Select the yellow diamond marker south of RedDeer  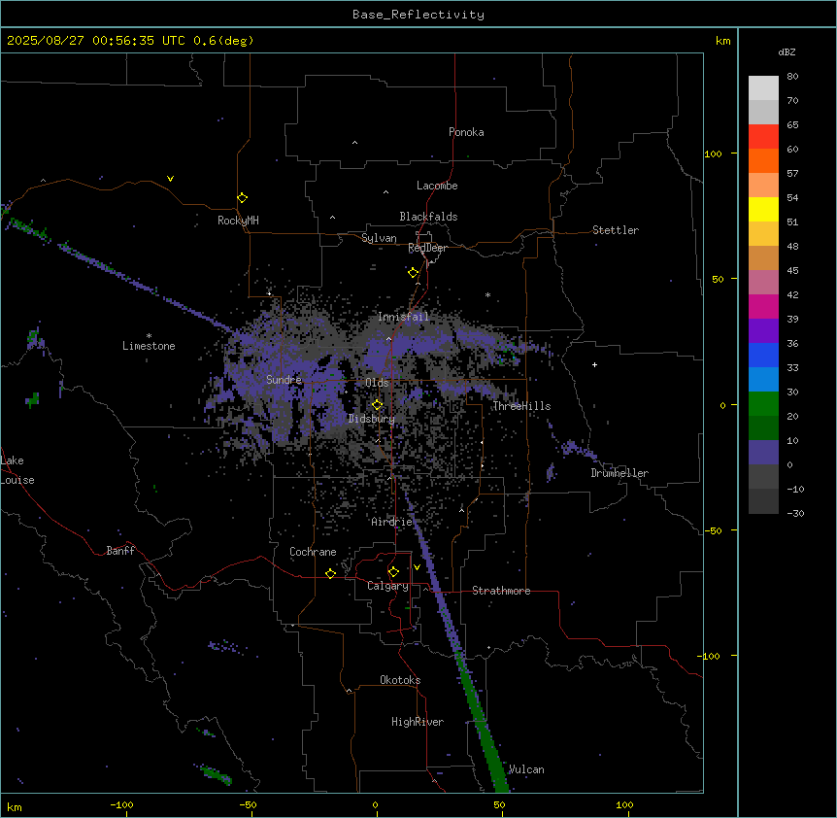coord(414,273)
